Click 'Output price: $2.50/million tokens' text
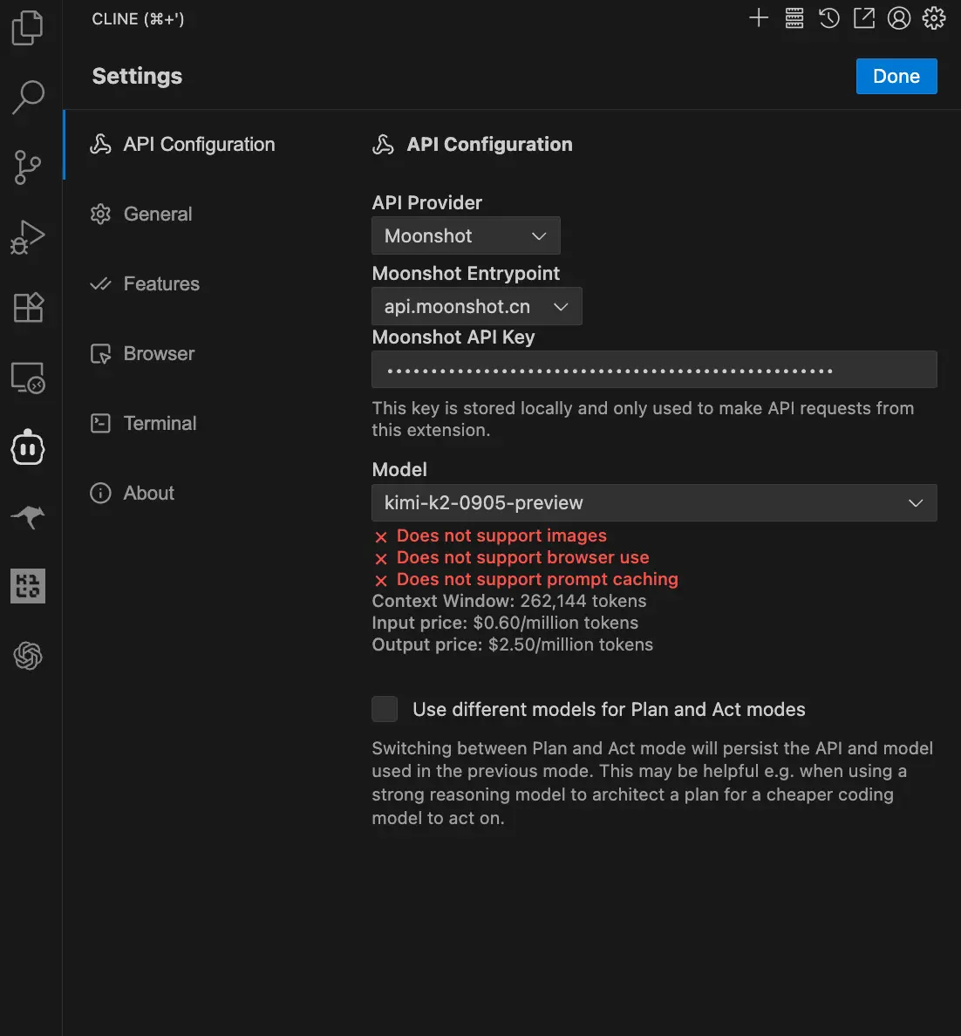This screenshot has width=961, height=1036. [512, 644]
